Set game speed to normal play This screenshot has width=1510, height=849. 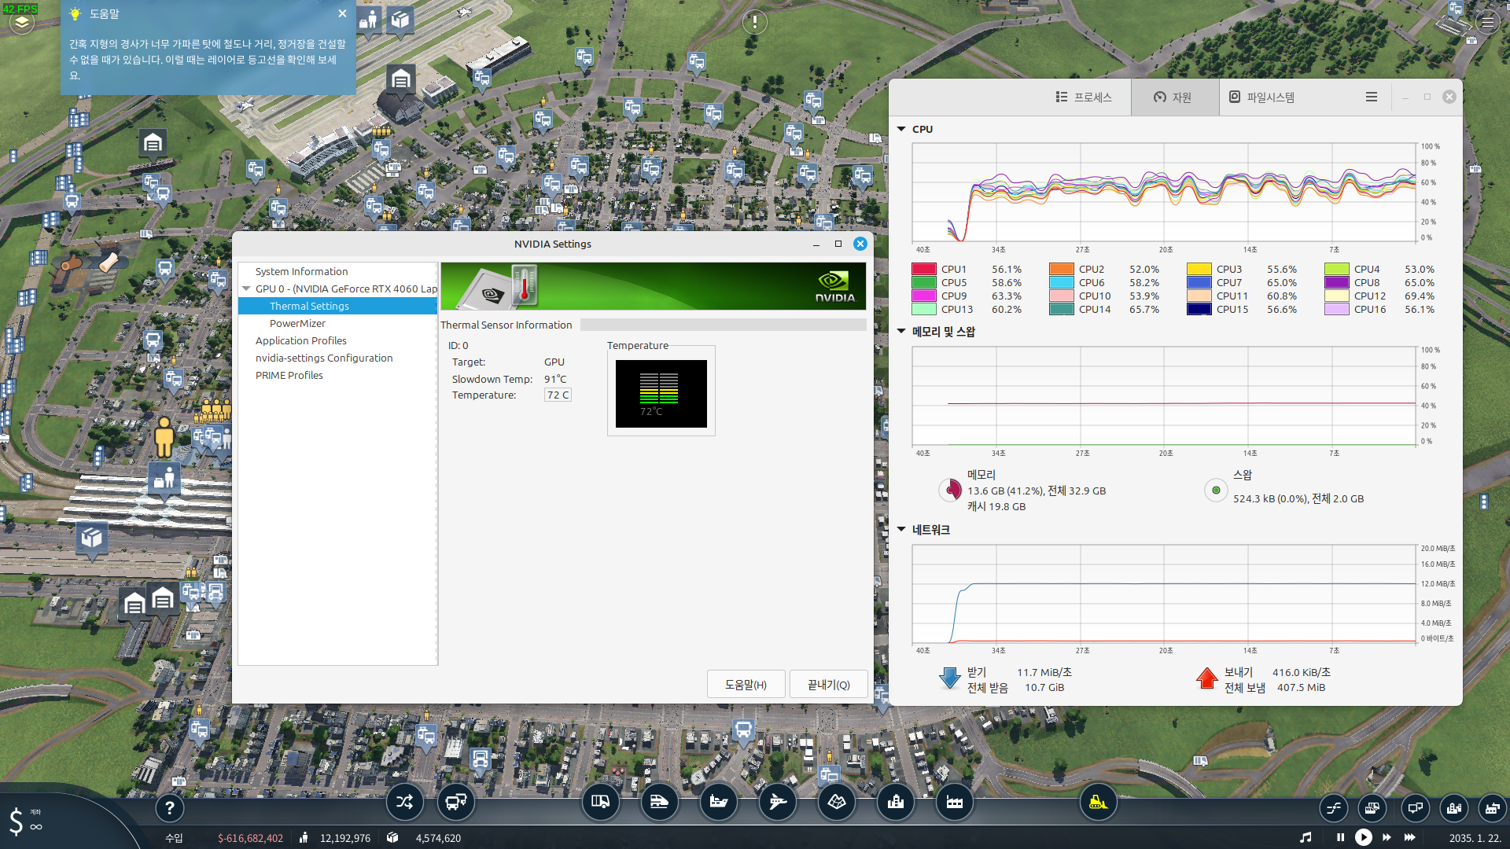pos(1364,838)
